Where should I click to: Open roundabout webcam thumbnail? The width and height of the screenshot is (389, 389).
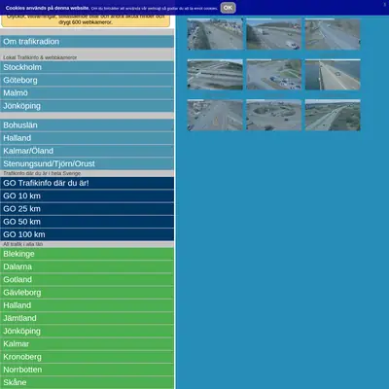[274, 115]
